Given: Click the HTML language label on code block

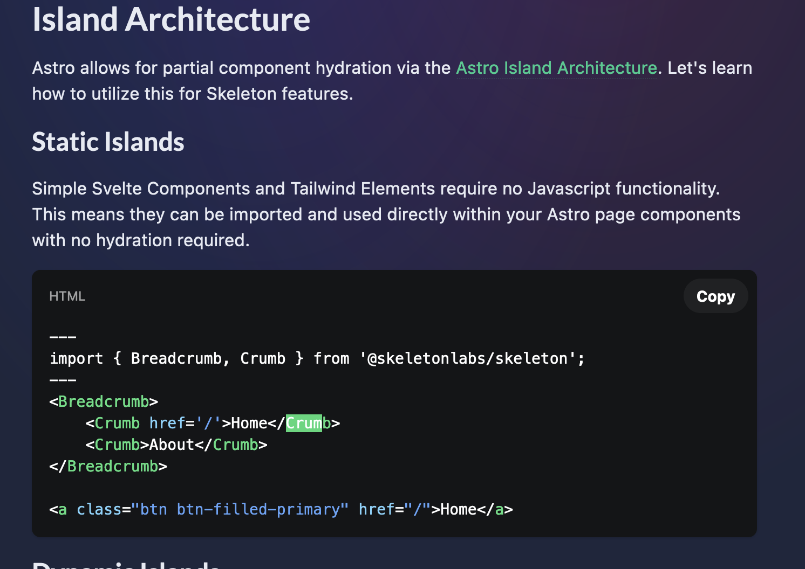Looking at the screenshot, I should pyautogui.click(x=67, y=296).
